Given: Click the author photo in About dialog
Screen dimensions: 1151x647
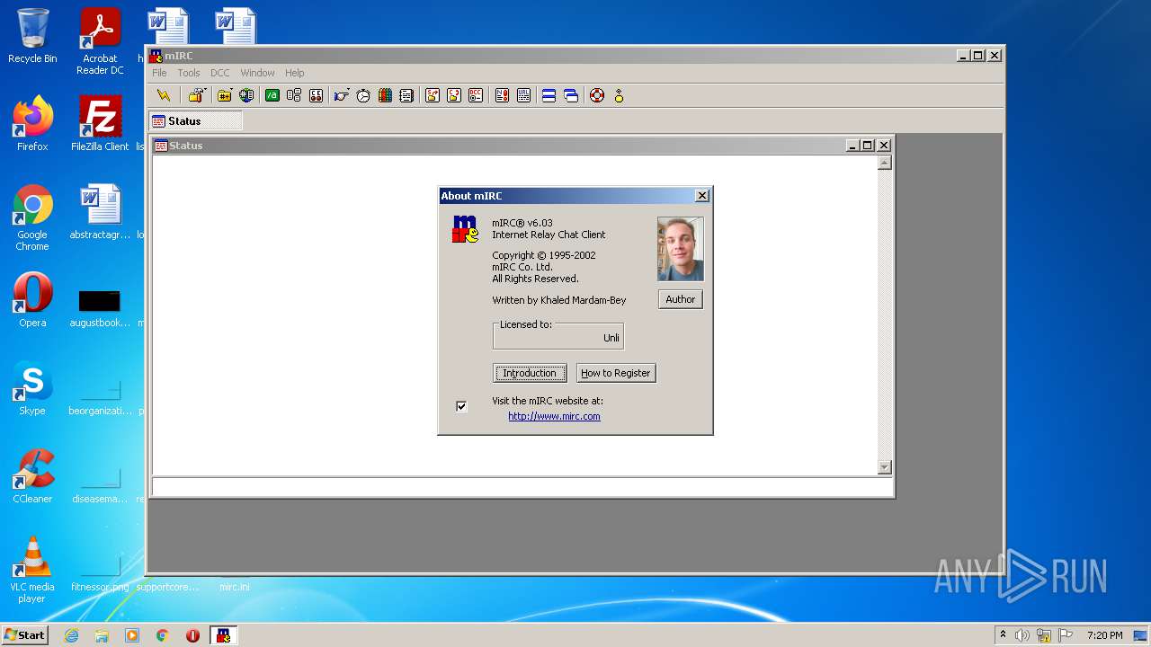Looking at the screenshot, I should pos(681,249).
